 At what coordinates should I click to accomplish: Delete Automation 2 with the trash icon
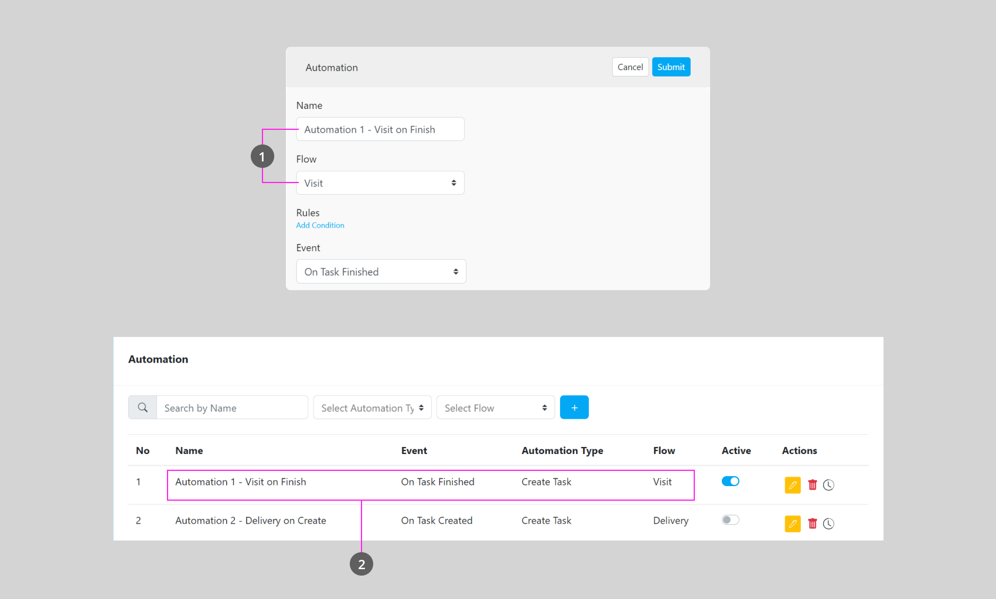pyautogui.click(x=812, y=524)
